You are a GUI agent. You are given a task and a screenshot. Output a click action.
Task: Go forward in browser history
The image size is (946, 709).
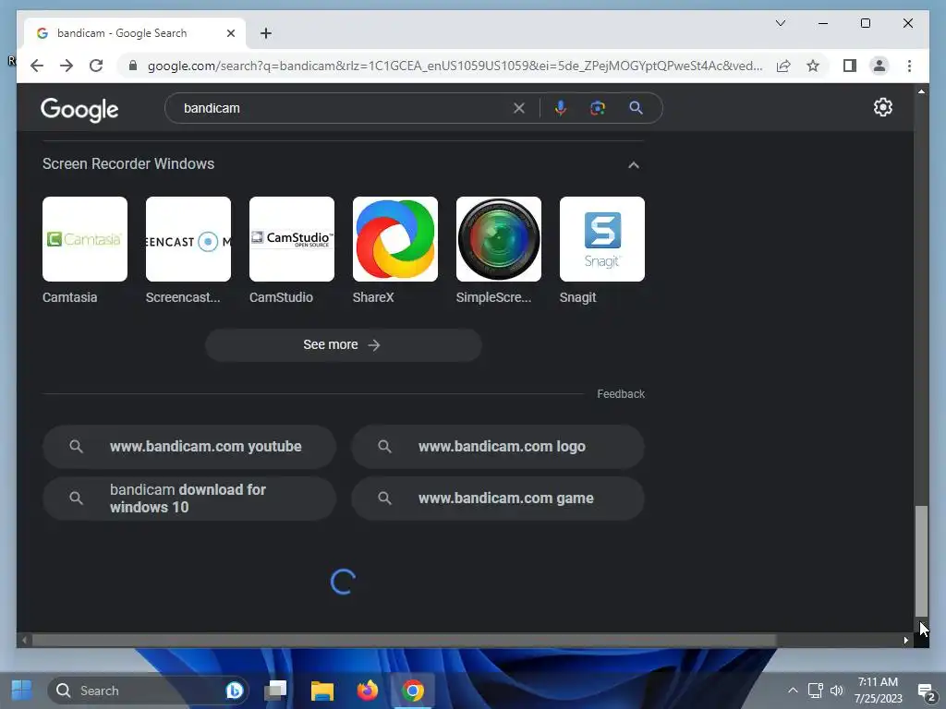pyautogui.click(x=67, y=66)
